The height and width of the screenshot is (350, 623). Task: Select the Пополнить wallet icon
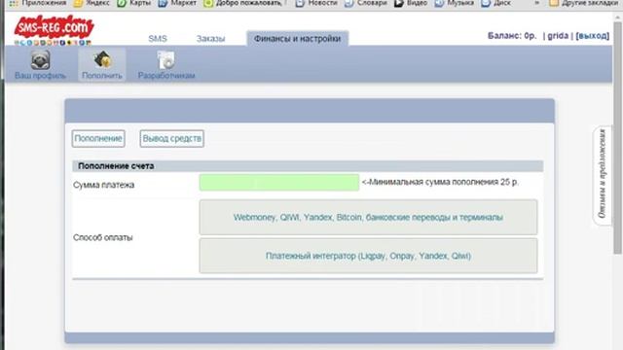click(x=102, y=65)
